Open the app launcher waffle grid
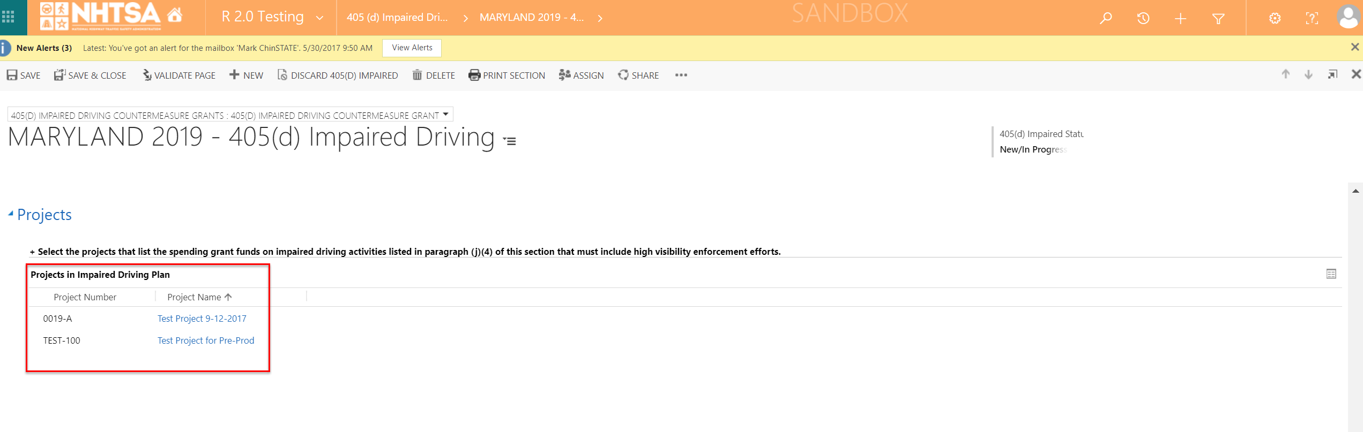The width and height of the screenshot is (1363, 432). [x=8, y=17]
